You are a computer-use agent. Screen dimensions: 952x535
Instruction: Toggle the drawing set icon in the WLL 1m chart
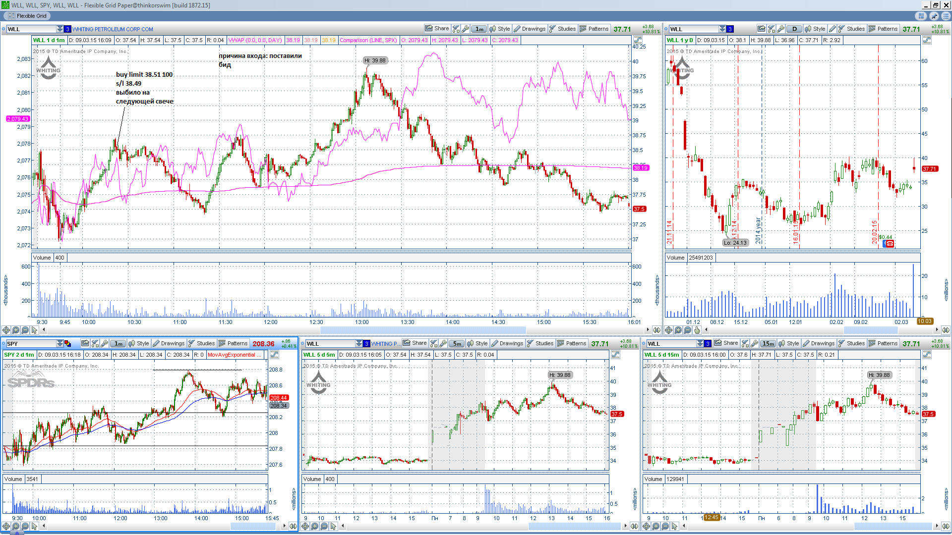coord(638,40)
